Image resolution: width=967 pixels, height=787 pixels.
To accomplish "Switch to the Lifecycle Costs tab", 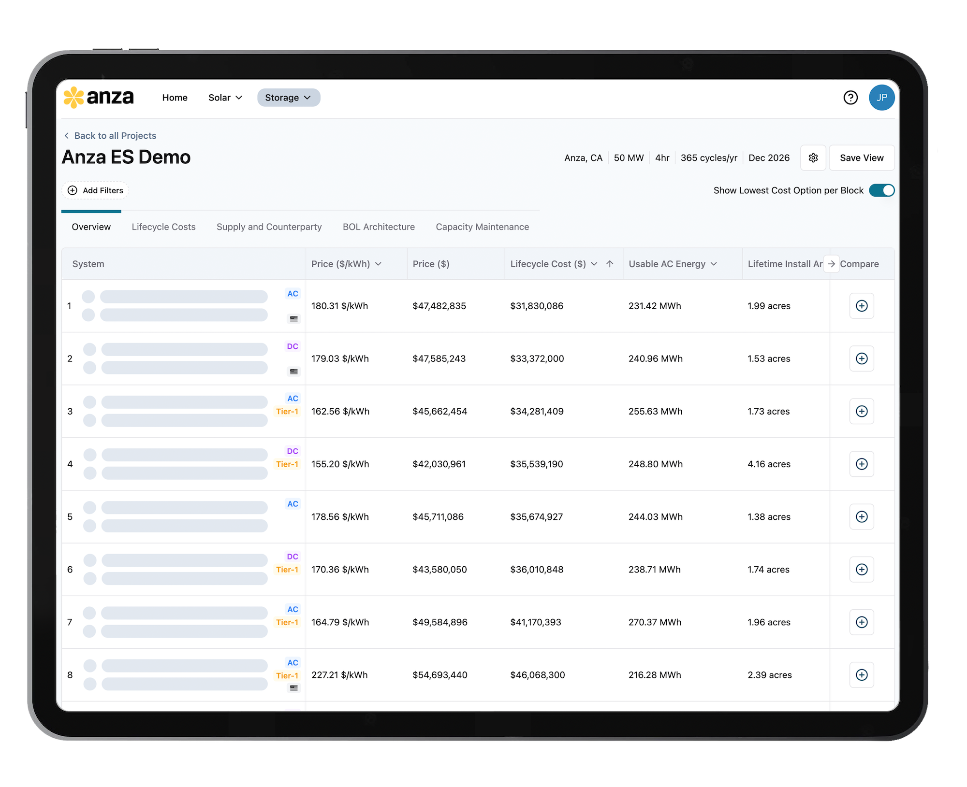I will coord(163,227).
